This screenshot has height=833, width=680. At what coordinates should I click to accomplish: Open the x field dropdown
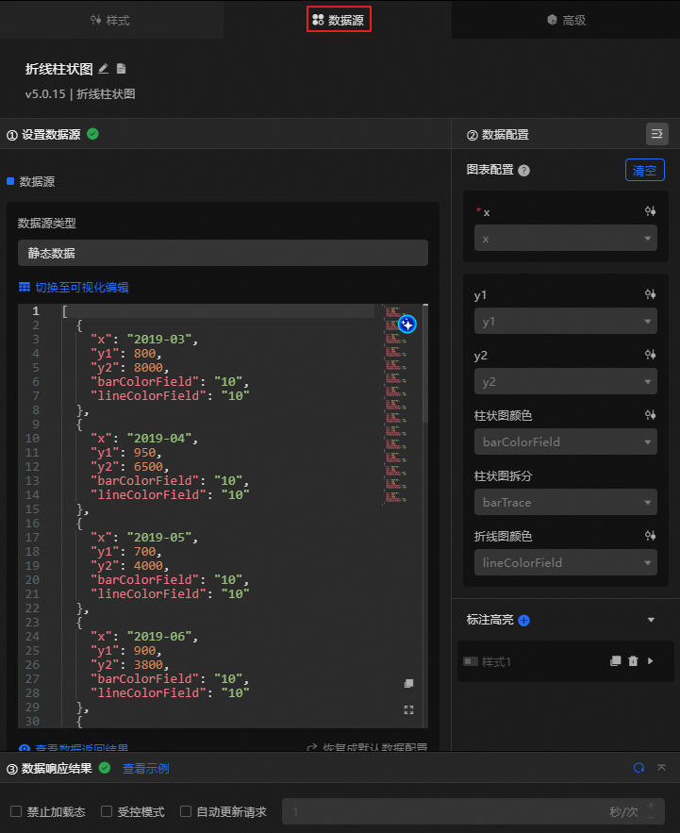click(565, 238)
